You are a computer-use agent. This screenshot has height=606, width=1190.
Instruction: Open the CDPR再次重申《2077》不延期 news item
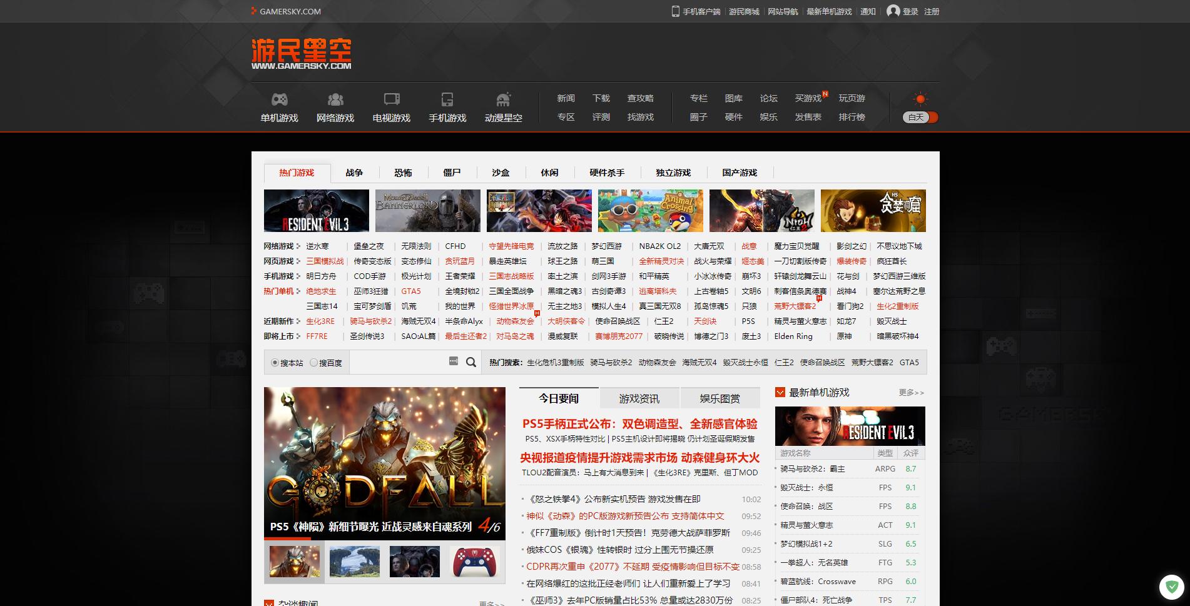[633, 567]
